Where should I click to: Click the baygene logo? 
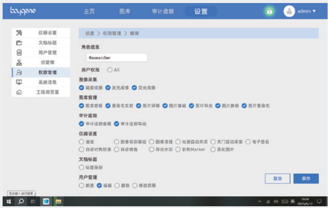(23, 11)
